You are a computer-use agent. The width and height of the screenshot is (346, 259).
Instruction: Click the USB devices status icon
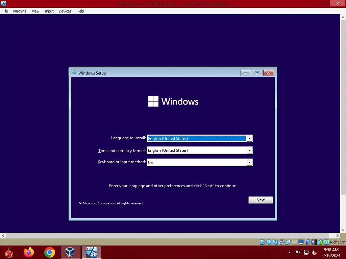pyautogui.click(x=288, y=242)
